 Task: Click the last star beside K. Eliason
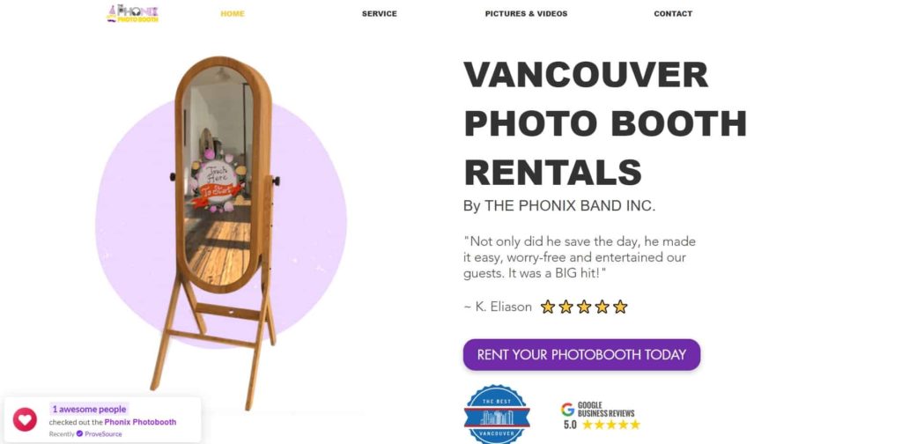click(x=620, y=307)
